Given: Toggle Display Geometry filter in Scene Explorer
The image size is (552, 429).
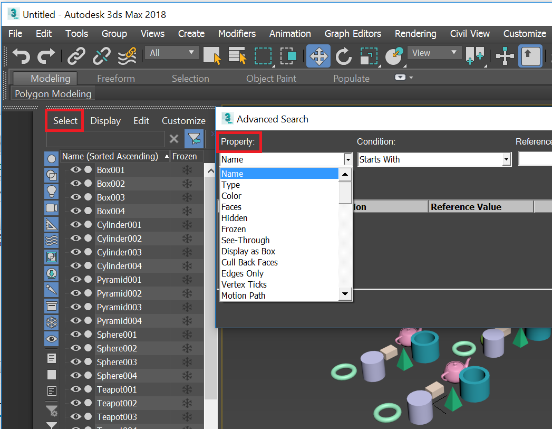Looking at the screenshot, I should pos(51,159).
